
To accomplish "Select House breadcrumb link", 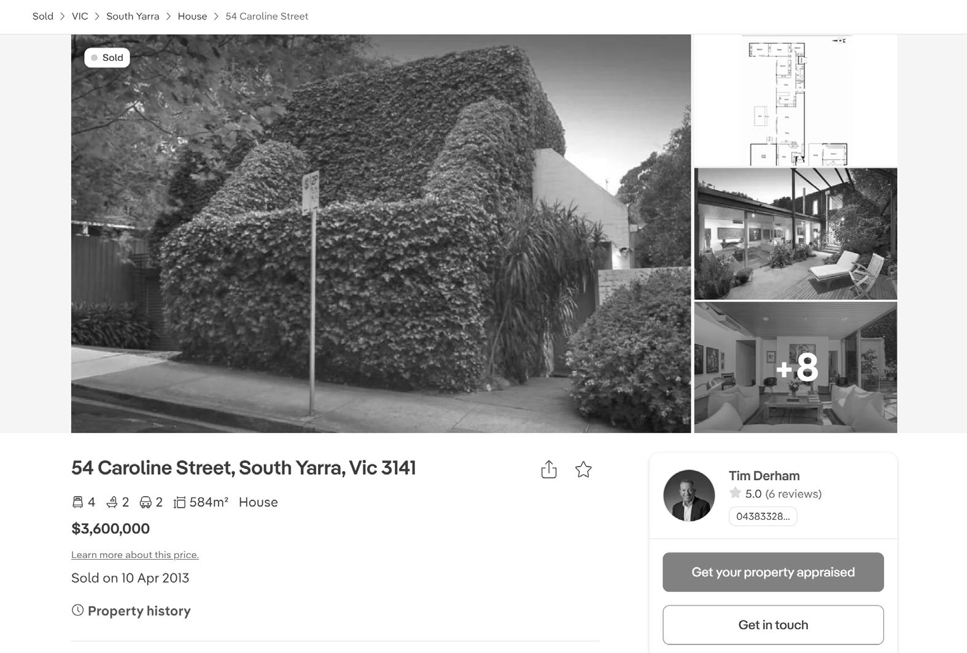I will [x=192, y=17].
